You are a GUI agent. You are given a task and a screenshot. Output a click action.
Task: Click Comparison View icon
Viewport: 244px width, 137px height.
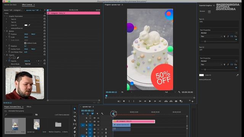(x=181, y=101)
